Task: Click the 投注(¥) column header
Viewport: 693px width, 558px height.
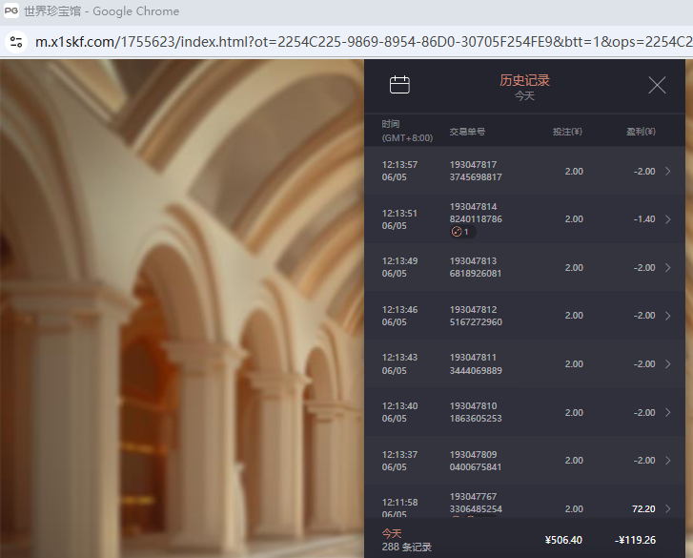Action: 567,132
